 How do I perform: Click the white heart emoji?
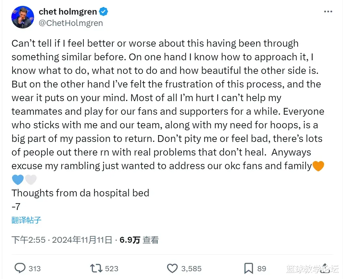tap(31, 180)
